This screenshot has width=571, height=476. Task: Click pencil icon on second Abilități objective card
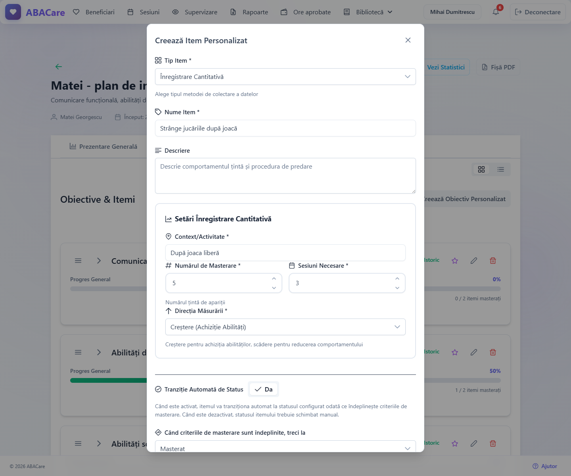tap(474, 352)
